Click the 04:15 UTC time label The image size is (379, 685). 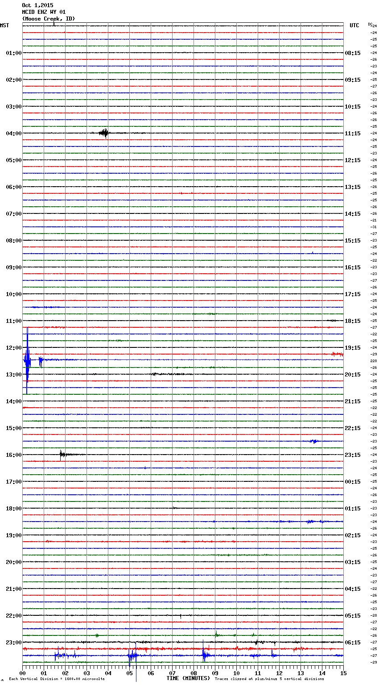pyautogui.click(x=353, y=589)
